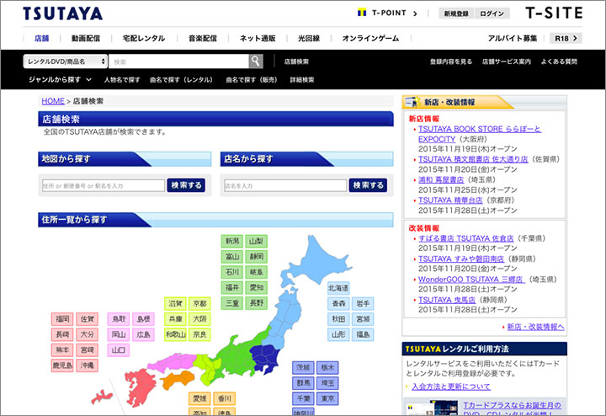Select the オンラインゲーム navigation tab
Screen dimensions: 606x416
point(370,38)
